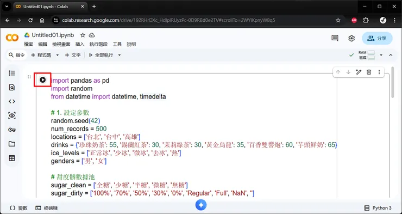Collapse the header with chevron up
Image resolution: width=402 pixels, height=214 pixels.
click(391, 55)
